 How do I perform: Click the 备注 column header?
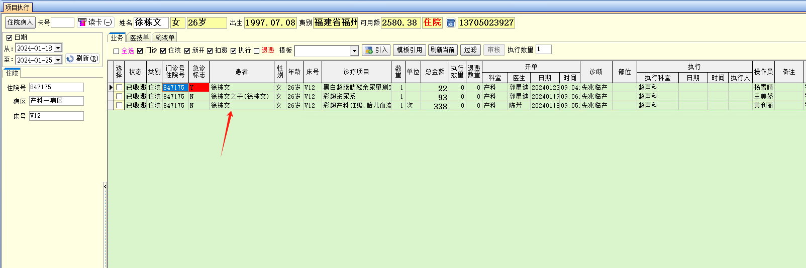tap(789, 72)
